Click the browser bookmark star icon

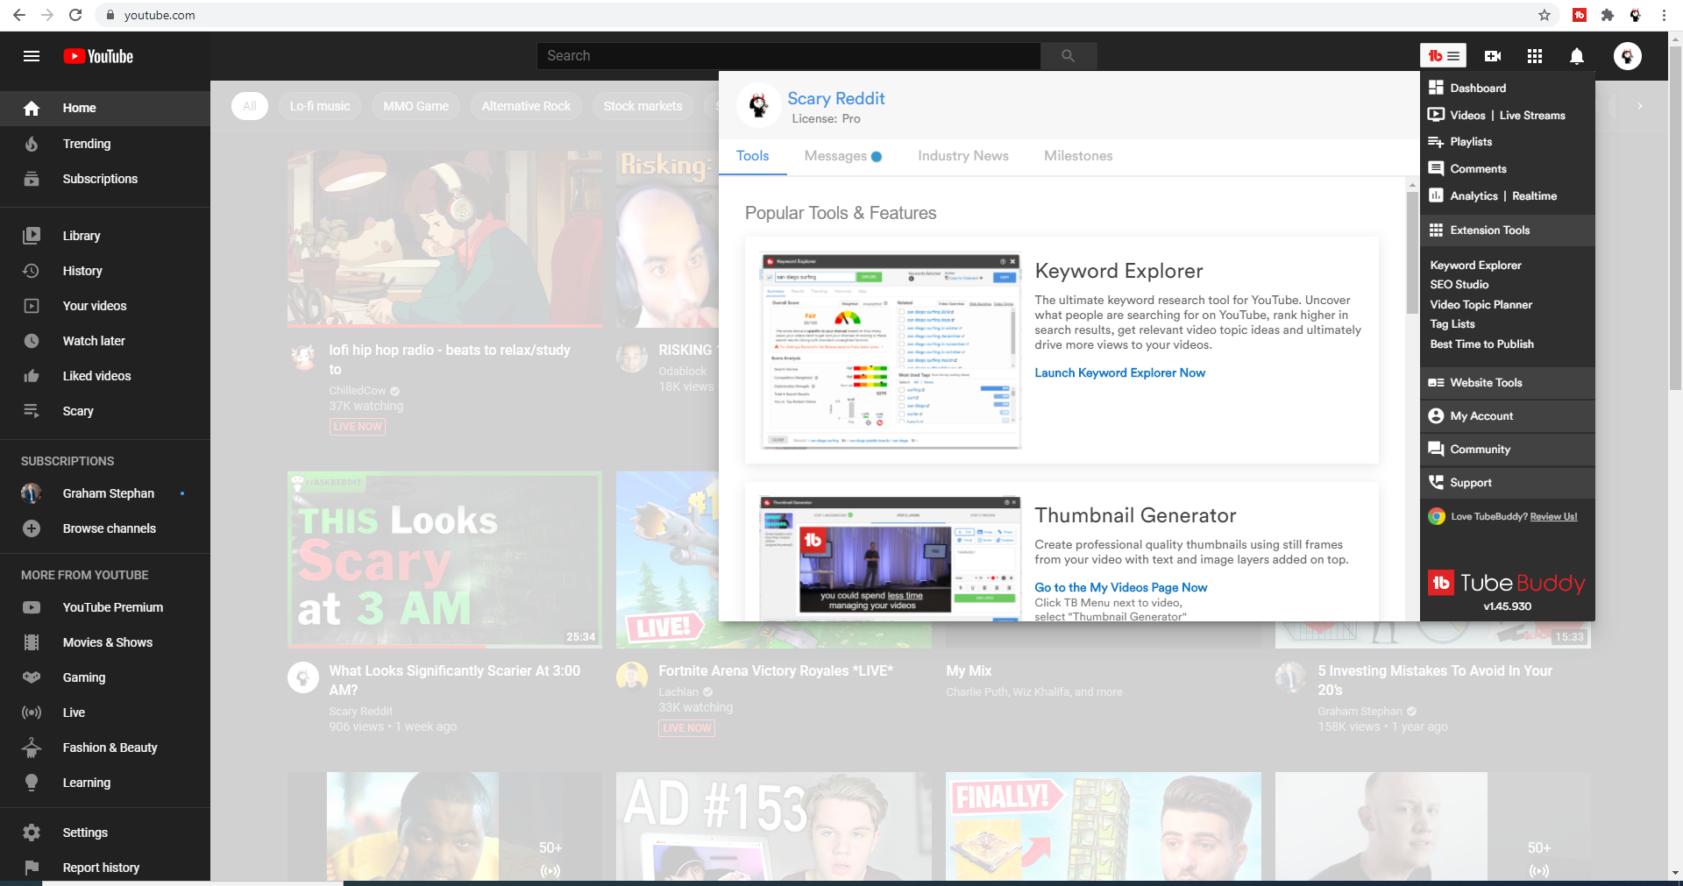[1545, 15]
